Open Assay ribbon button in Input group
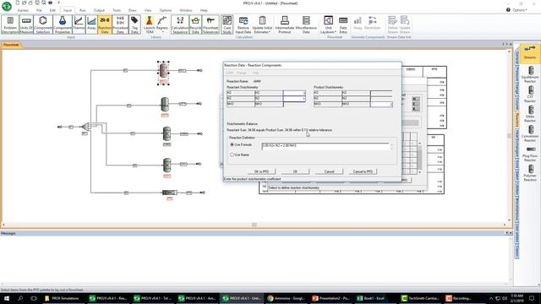The height and width of the screenshot is (304, 541). (91, 24)
